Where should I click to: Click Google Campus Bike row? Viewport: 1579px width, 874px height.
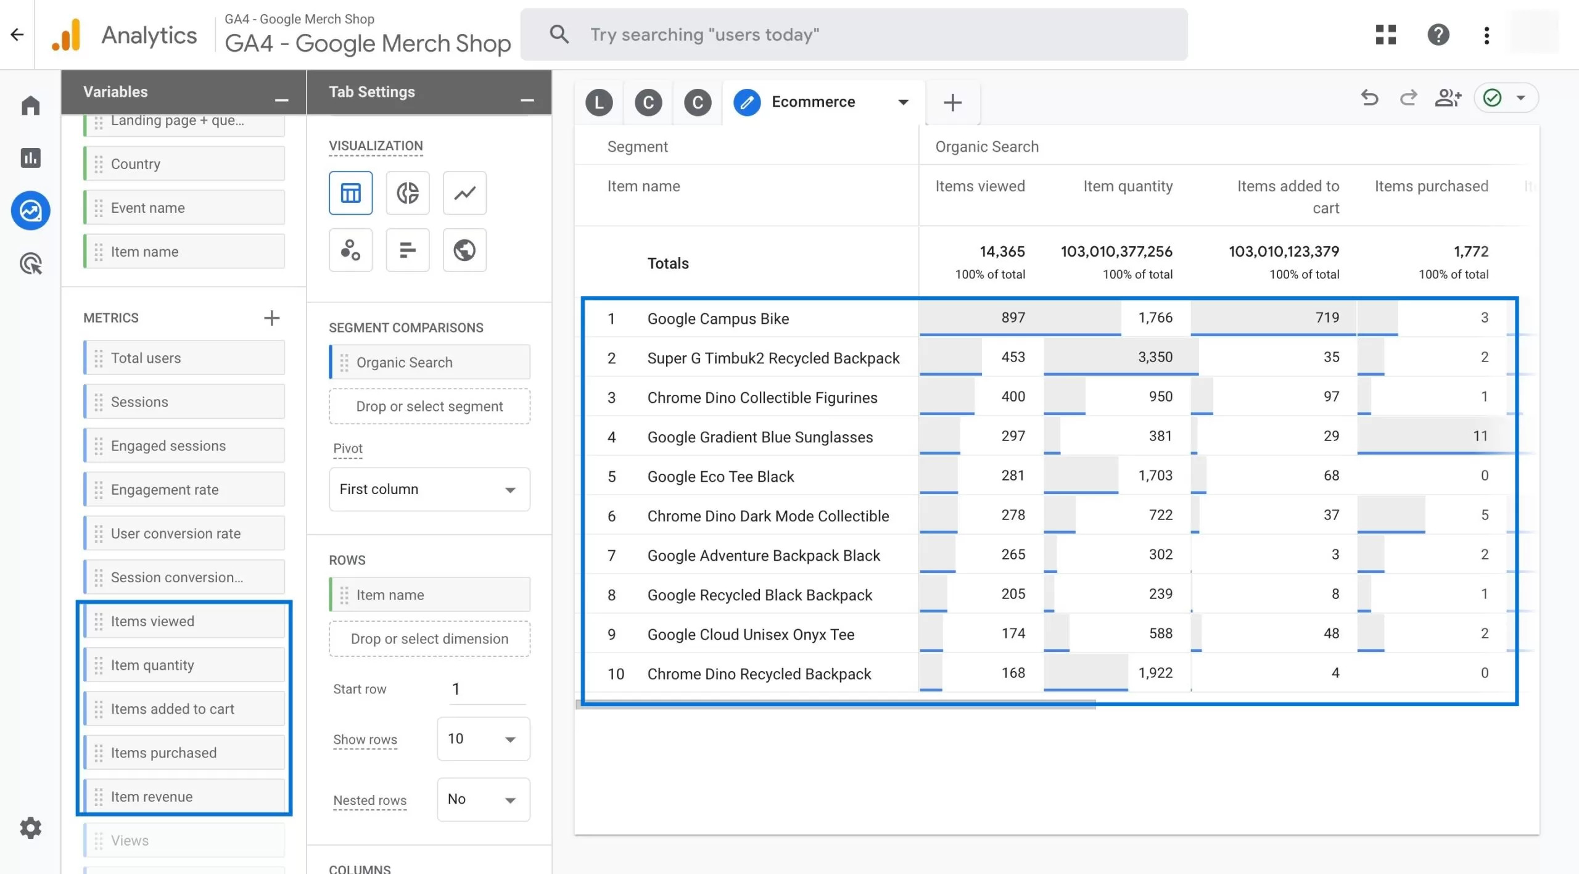718,318
